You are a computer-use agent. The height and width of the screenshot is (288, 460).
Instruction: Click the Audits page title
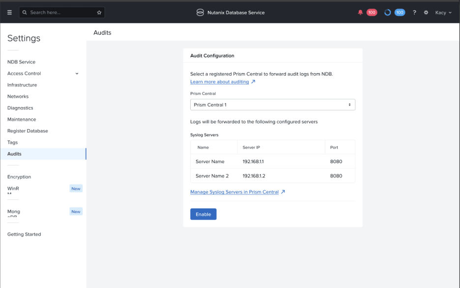coord(102,32)
